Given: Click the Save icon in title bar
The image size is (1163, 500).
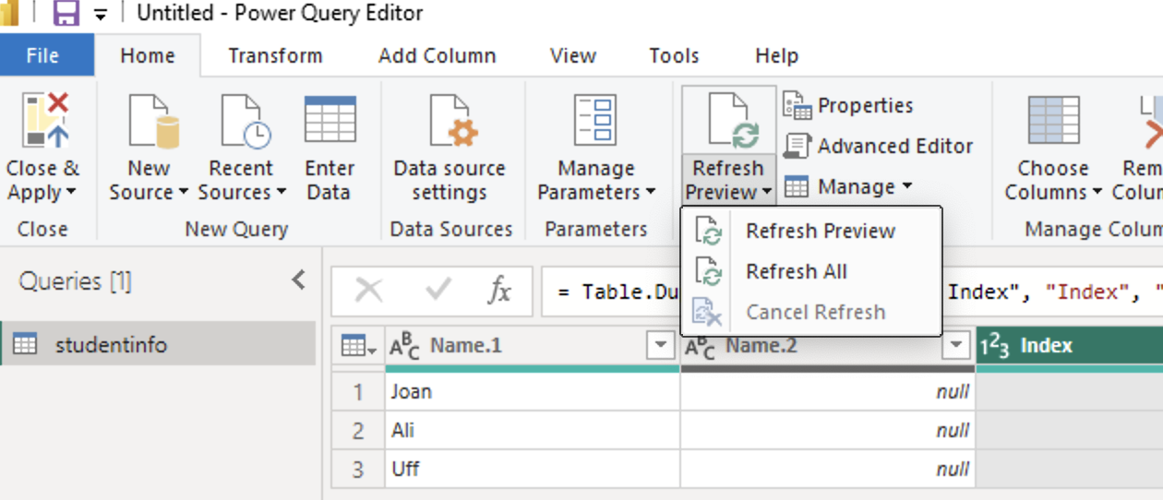Looking at the screenshot, I should tap(66, 13).
